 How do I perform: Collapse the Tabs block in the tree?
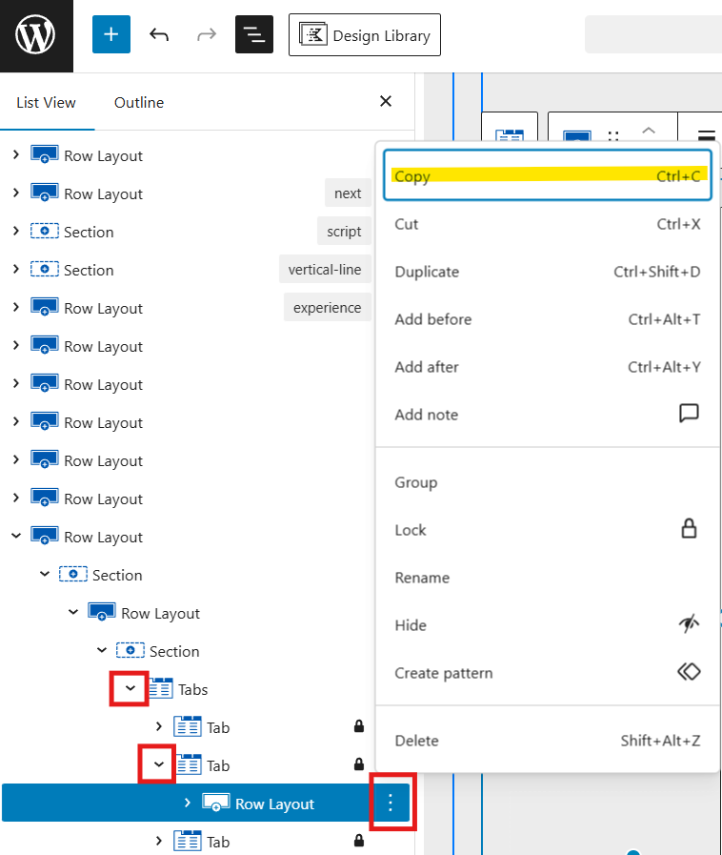point(130,689)
